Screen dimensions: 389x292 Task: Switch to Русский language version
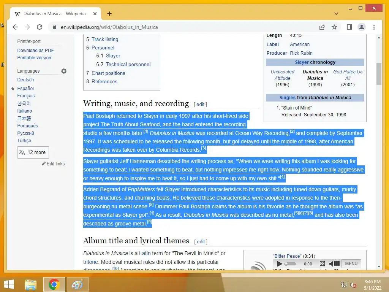(25, 133)
